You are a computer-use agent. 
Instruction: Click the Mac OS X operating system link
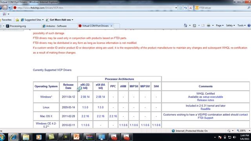tap(46, 116)
